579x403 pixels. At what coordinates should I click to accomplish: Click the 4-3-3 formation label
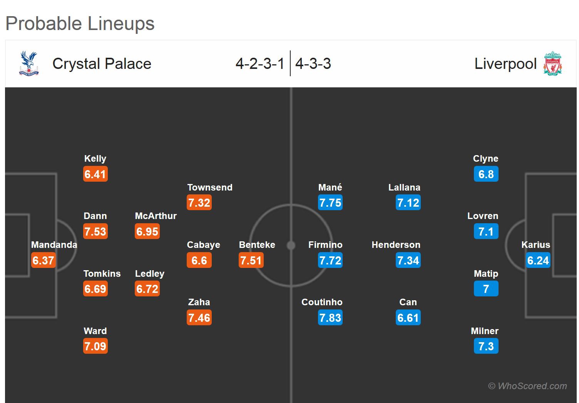[313, 64]
